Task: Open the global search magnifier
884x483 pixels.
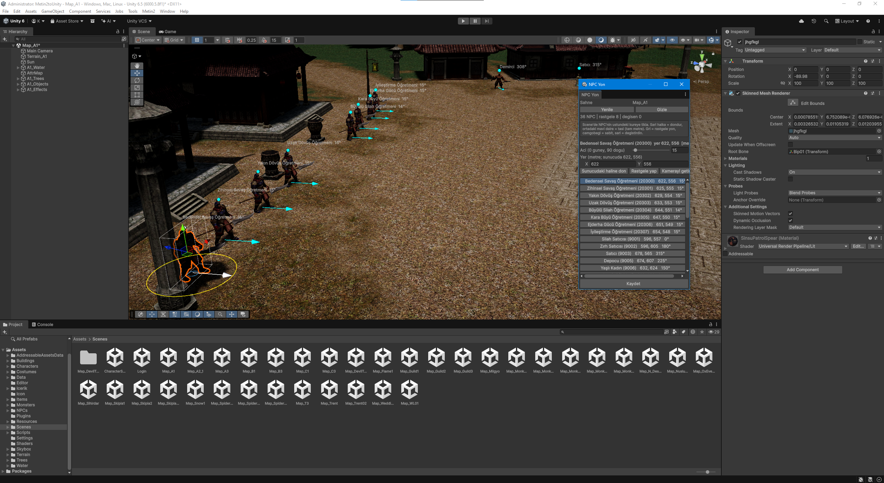Action: (826, 21)
